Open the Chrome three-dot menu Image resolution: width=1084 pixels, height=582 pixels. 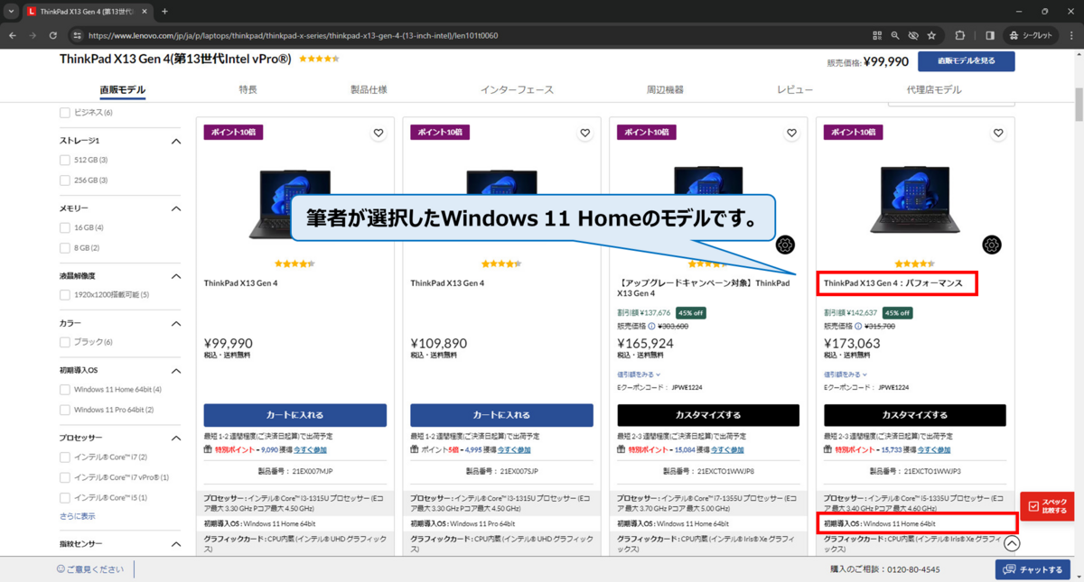click(x=1070, y=35)
